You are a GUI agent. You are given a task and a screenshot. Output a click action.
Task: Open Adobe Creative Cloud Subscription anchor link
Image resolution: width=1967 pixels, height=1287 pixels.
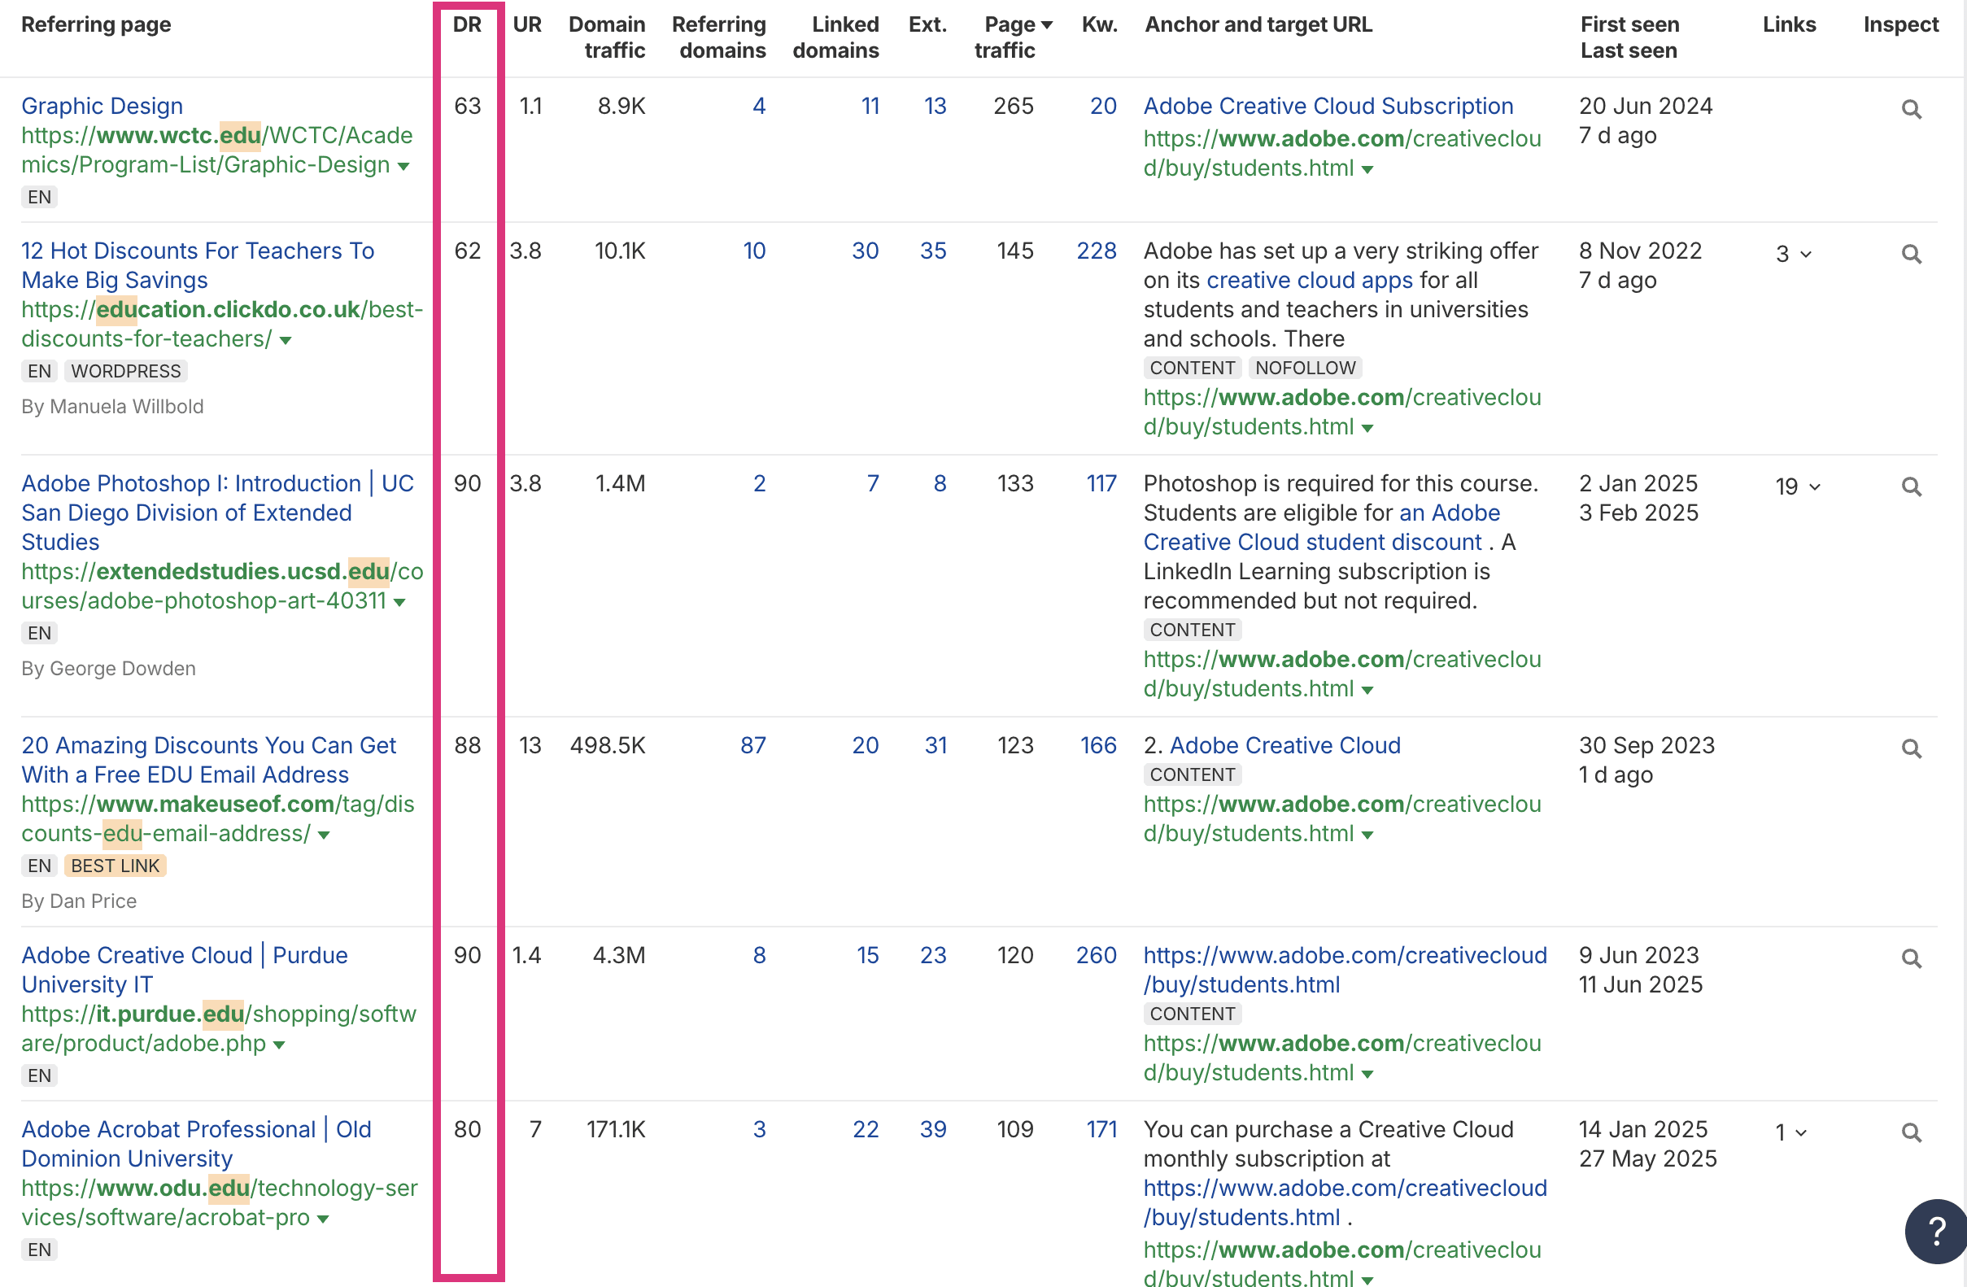(1328, 106)
